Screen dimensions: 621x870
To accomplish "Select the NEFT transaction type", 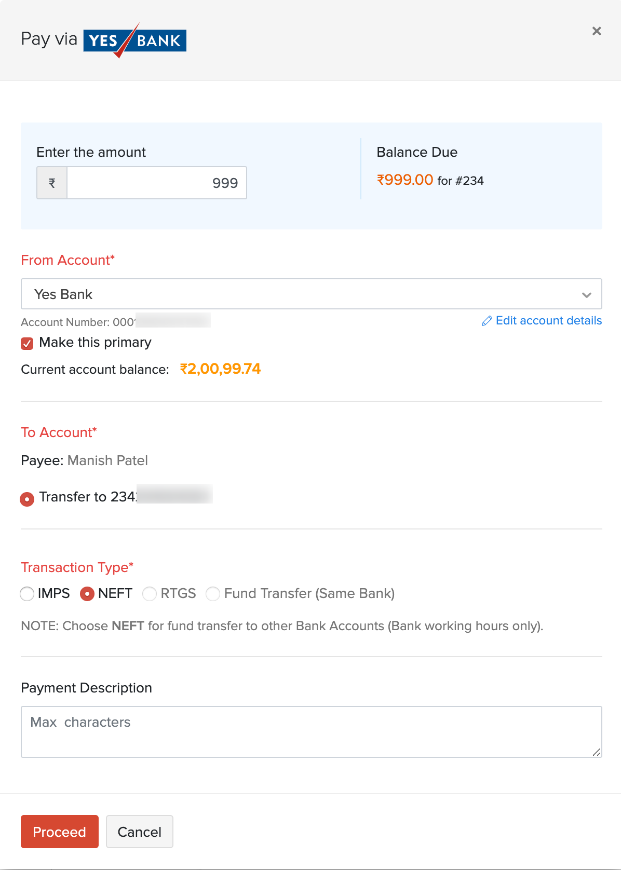I will point(87,594).
